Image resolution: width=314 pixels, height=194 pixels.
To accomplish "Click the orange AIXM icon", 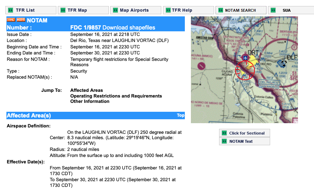I will coord(21,20).
